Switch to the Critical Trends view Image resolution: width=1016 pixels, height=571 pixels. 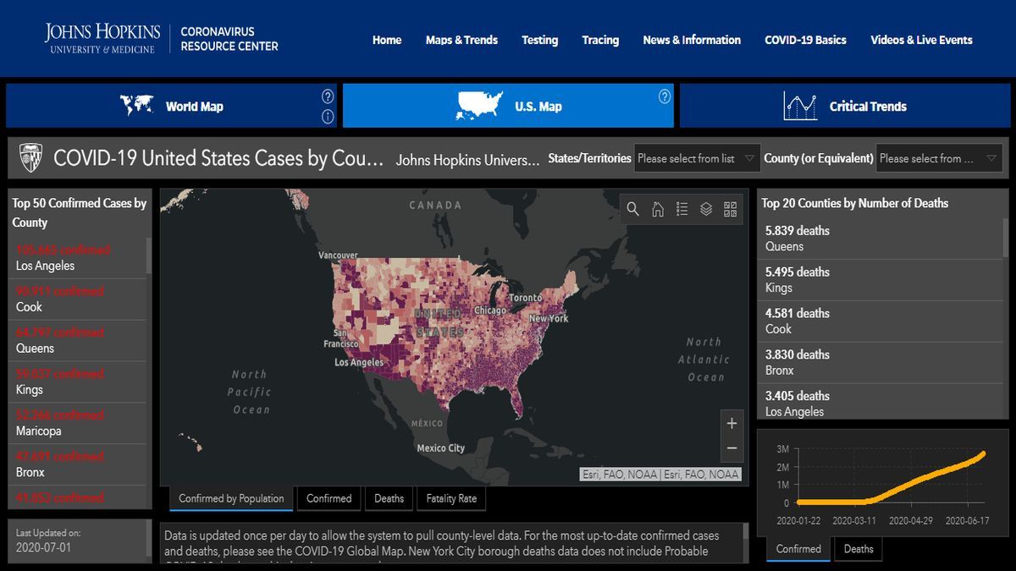pyautogui.click(x=844, y=106)
